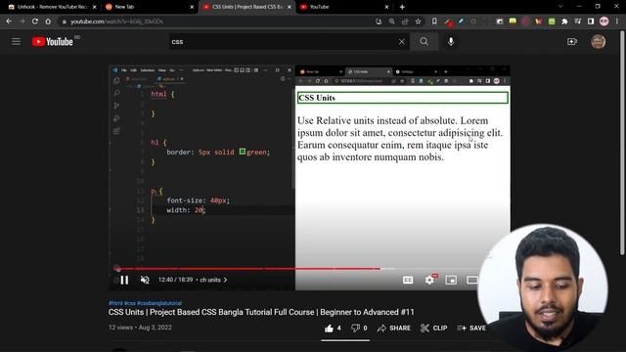Viewport: 626px width, 352px height.
Task: Bookmark this page with star
Action: pyautogui.click(x=418, y=22)
